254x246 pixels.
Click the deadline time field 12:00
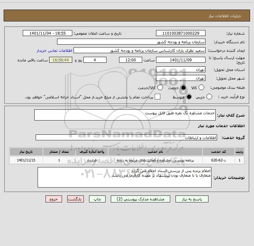click(x=131, y=60)
